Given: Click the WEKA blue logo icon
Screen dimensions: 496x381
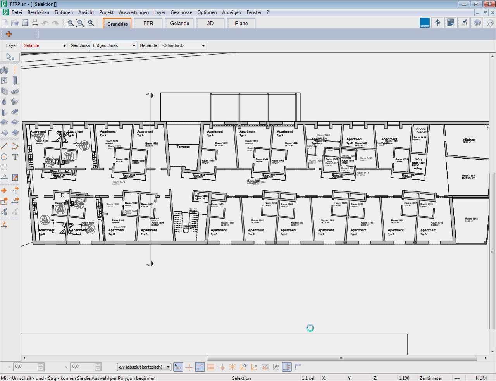Looking at the screenshot, I should point(425,23).
